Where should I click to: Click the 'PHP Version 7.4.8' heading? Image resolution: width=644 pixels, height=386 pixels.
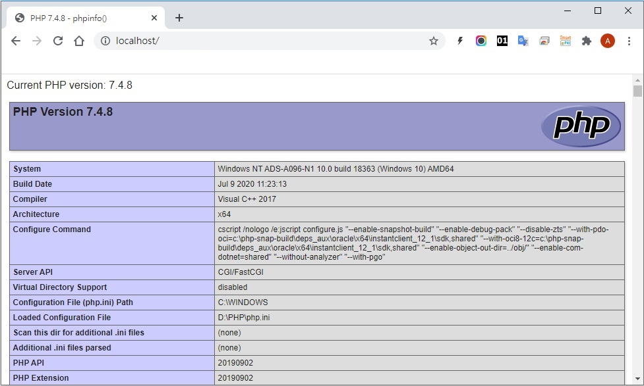point(63,112)
